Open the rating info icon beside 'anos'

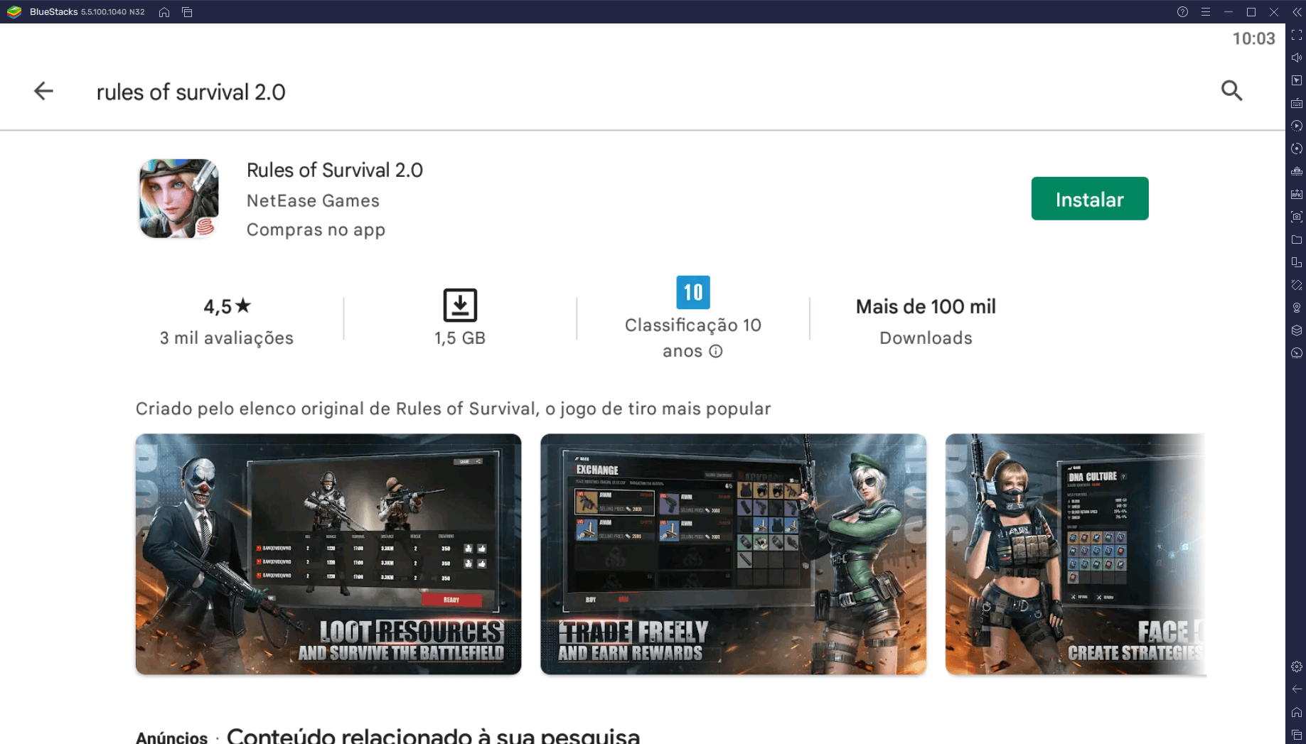[x=716, y=351]
